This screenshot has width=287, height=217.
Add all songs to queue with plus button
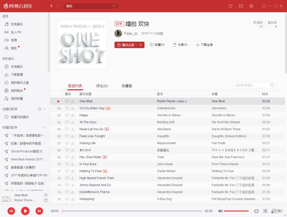point(141,45)
